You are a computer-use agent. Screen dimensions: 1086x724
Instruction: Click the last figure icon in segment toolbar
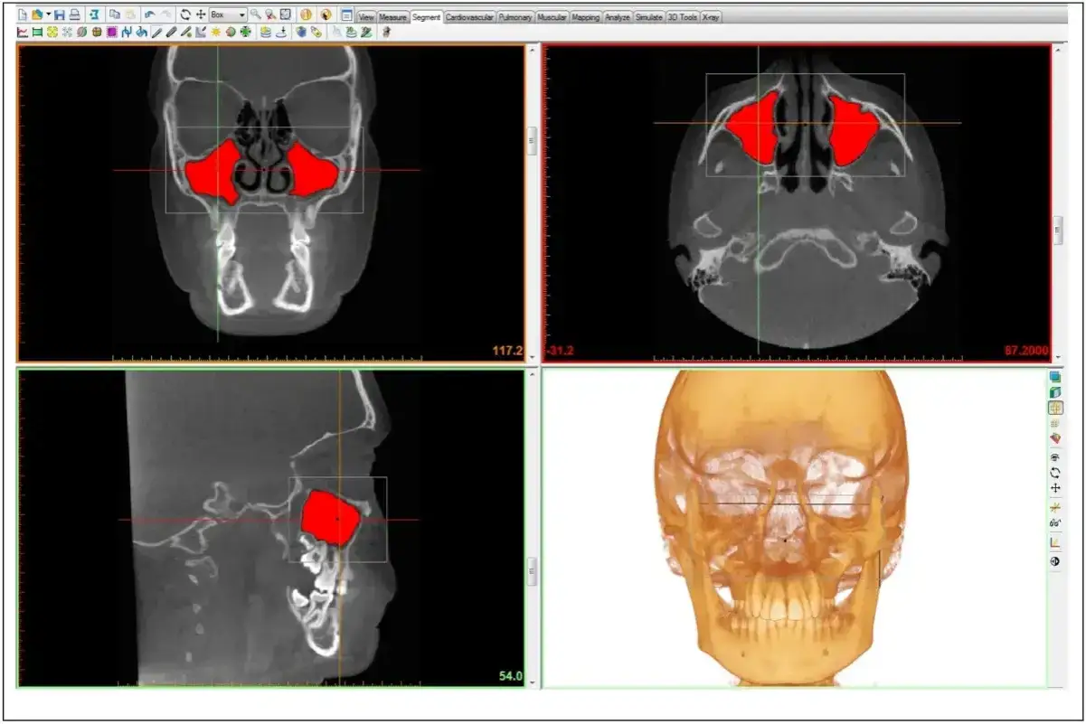386,32
